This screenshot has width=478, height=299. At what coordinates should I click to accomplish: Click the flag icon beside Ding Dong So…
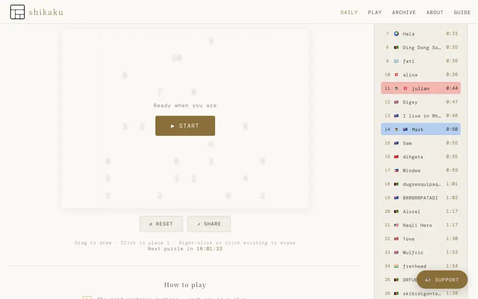[x=396, y=47]
